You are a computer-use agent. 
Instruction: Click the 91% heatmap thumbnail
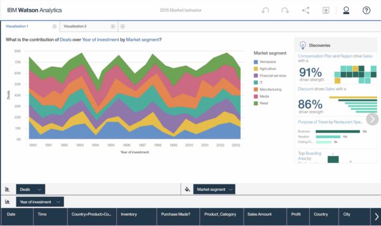pos(355,74)
